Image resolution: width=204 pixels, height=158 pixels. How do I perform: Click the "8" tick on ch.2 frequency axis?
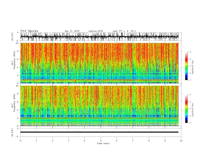(x=18, y=94)
